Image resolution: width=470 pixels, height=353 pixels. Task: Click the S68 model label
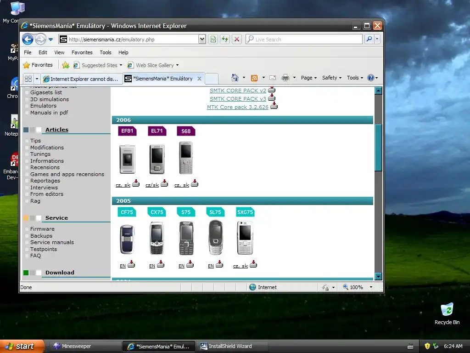click(186, 131)
